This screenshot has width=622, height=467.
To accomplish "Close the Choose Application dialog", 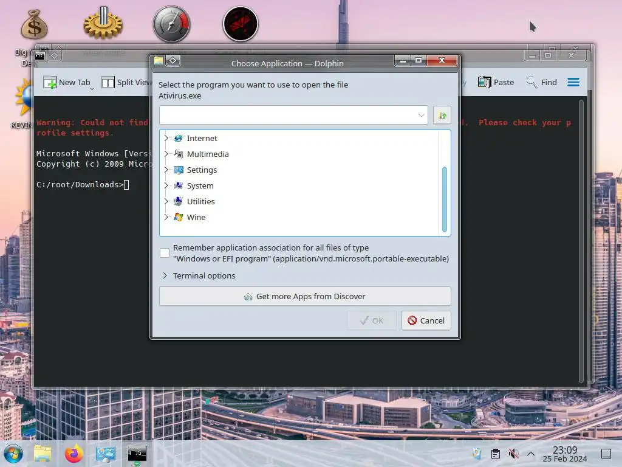I will pyautogui.click(x=442, y=60).
